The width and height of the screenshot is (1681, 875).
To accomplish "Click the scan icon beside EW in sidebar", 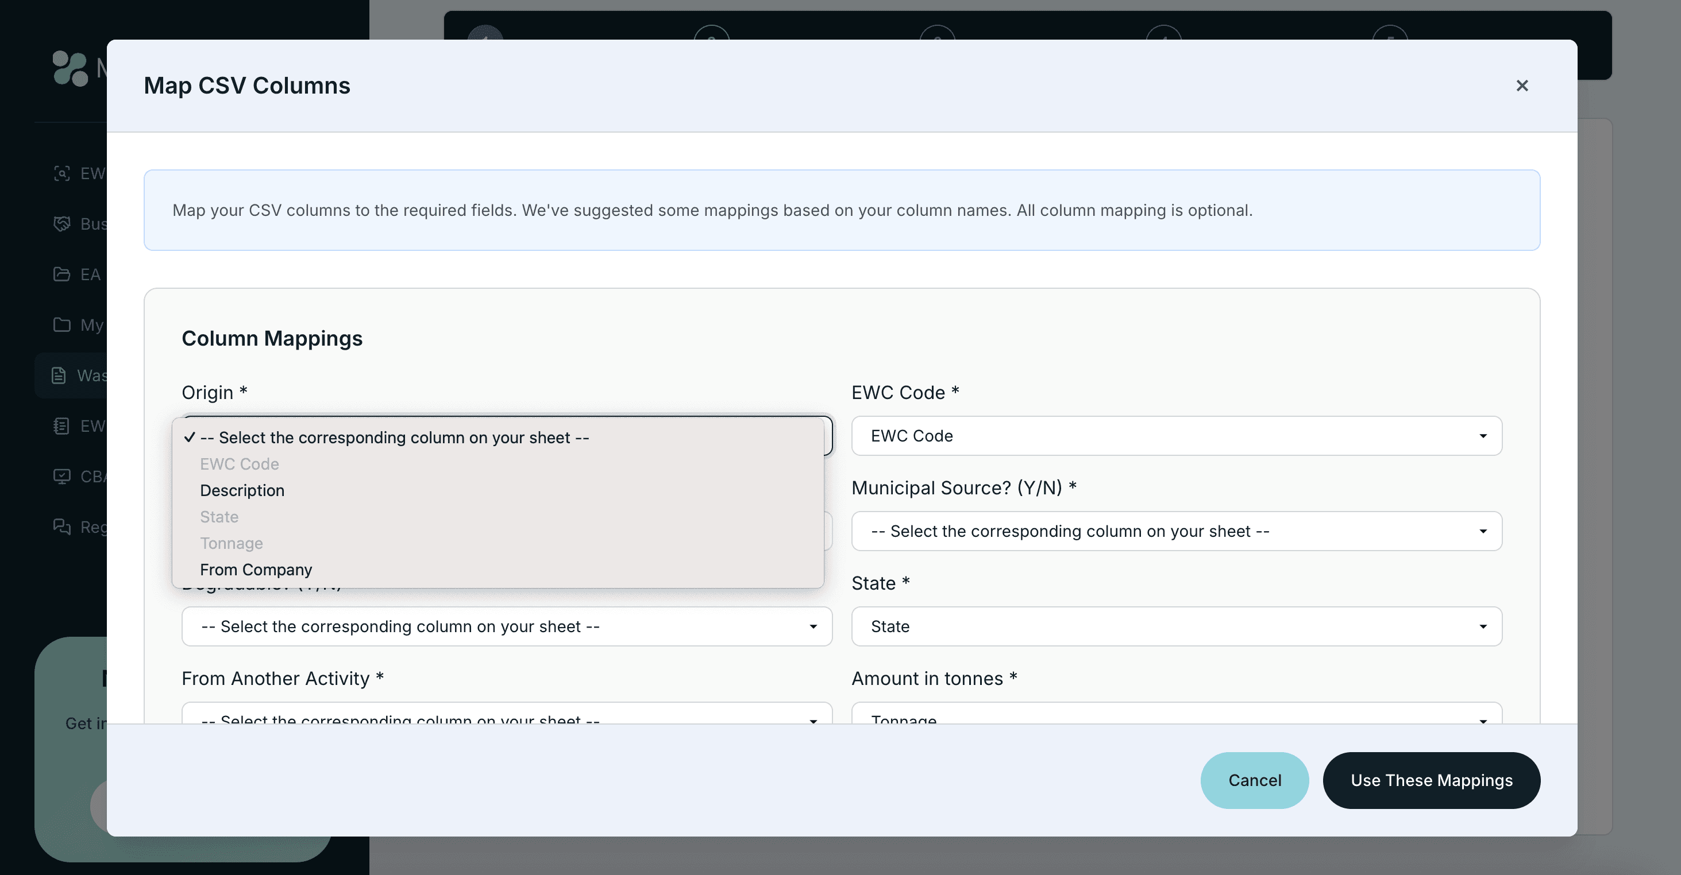I will (x=61, y=173).
